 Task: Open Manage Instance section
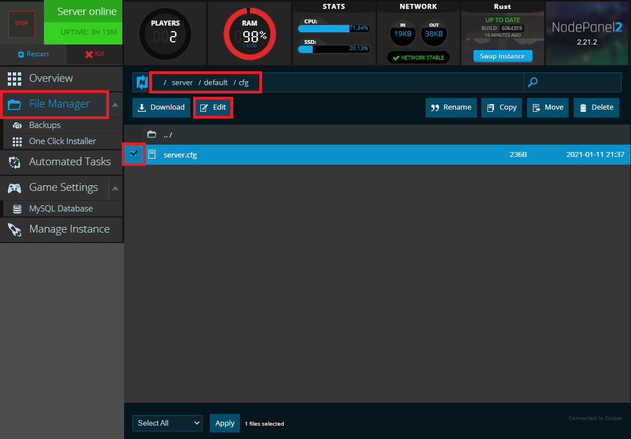coord(69,229)
